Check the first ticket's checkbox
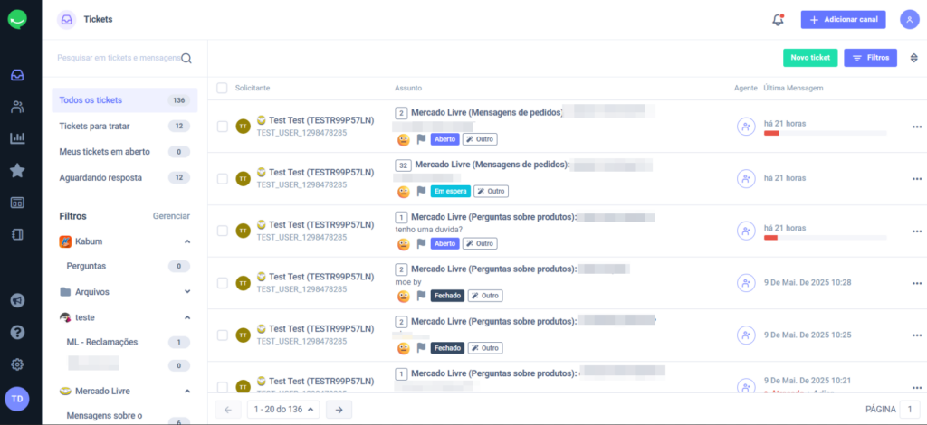The image size is (927, 425). tap(223, 127)
